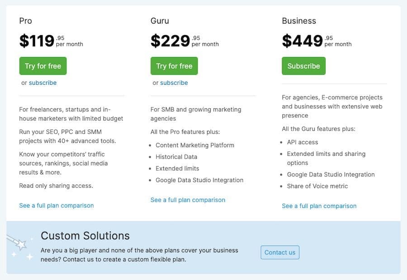The height and width of the screenshot is (280, 407).
Task: Click the $449.95 per month price
Action: 317,41
